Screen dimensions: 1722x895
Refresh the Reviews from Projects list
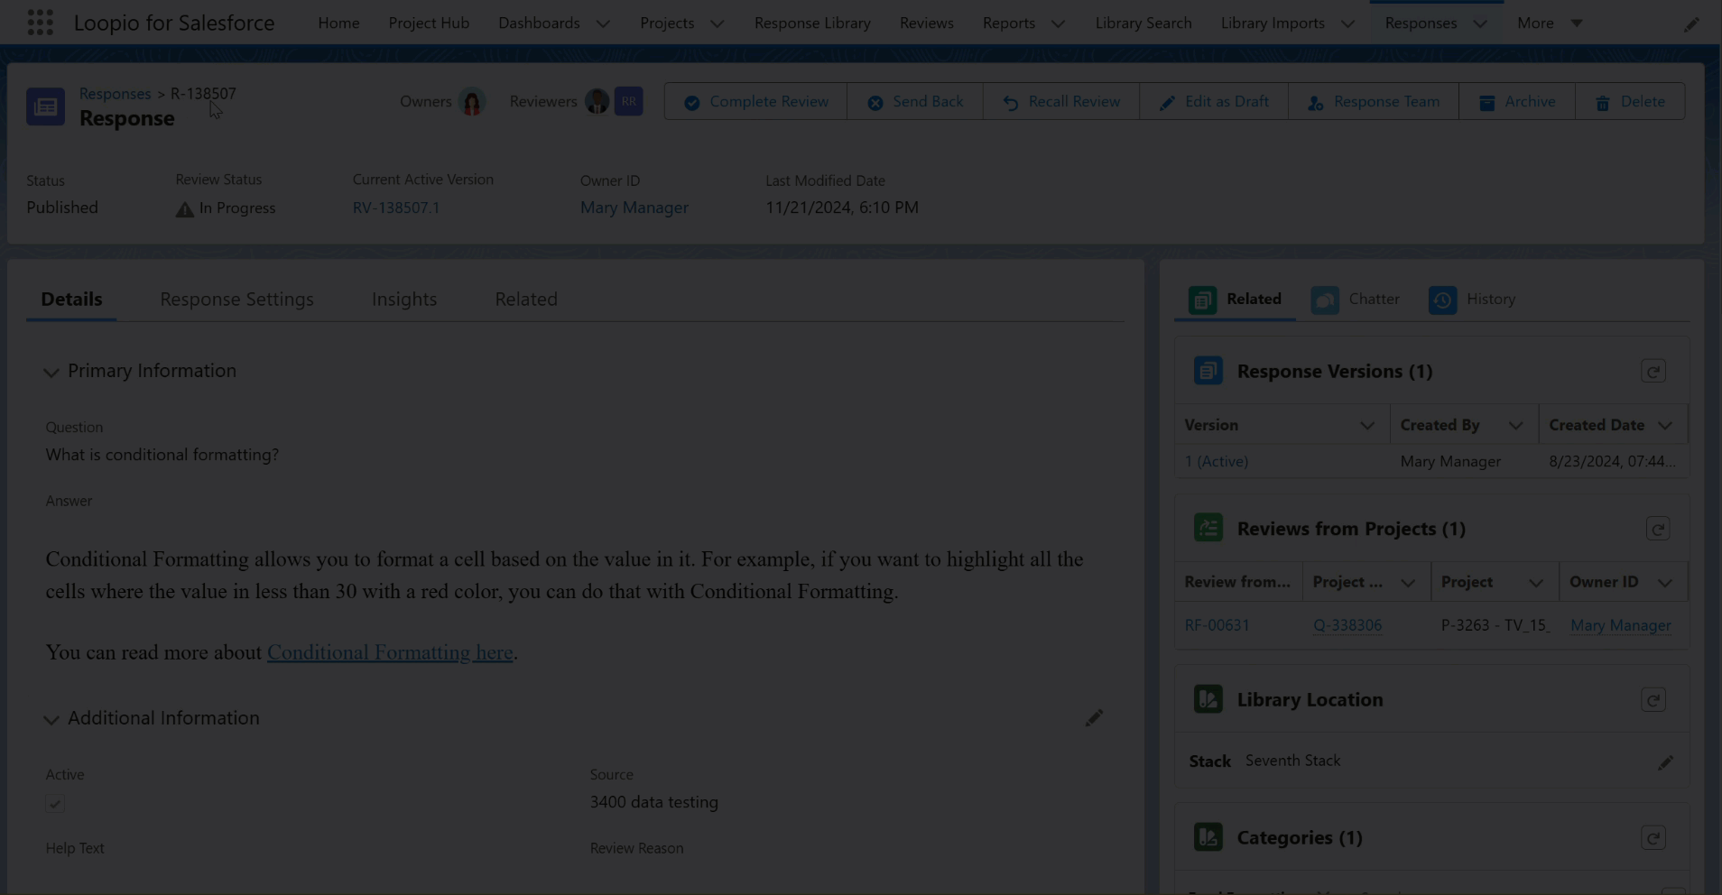[1658, 529]
